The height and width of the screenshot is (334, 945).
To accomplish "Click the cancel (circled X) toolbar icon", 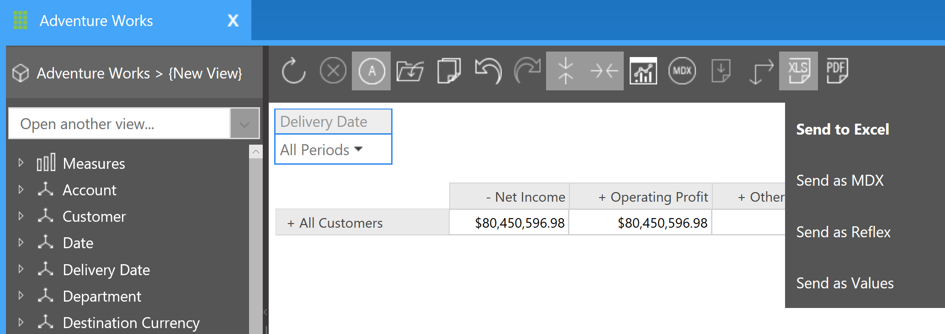I will click(333, 71).
